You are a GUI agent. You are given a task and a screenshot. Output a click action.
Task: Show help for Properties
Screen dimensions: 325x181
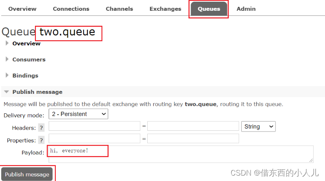click(x=42, y=140)
